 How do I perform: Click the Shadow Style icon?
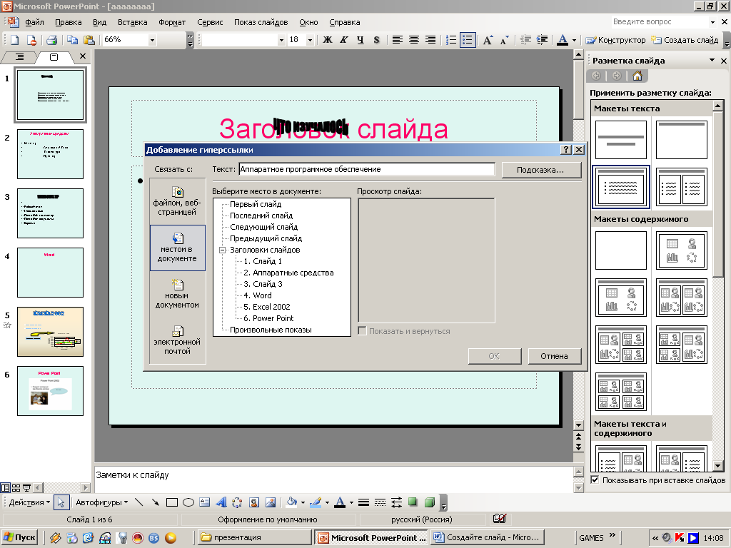(x=413, y=502)
